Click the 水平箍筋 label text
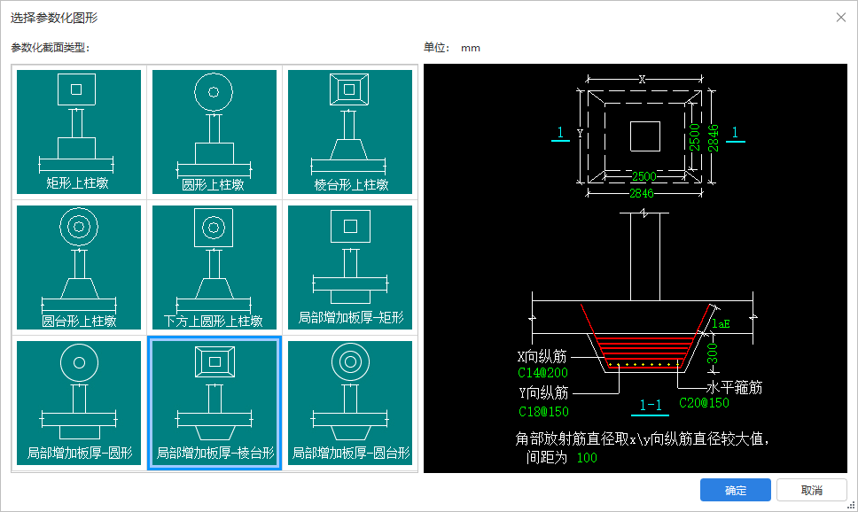This screenshot has height=512, width=858. click(x=734, y=387)
